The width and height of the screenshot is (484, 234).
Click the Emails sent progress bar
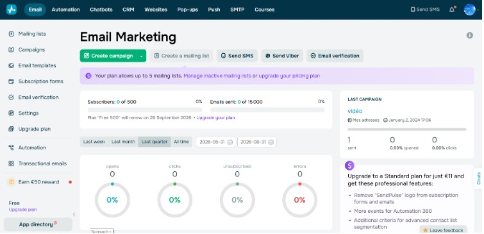pos(267,110)
